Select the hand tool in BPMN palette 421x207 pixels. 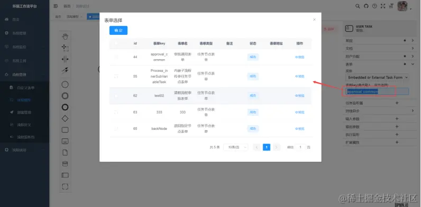pyautogui.click(x=65, y=36)
